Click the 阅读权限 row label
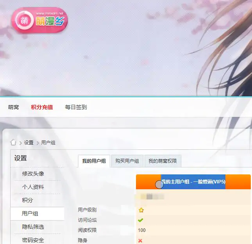 tap(87, 230)
